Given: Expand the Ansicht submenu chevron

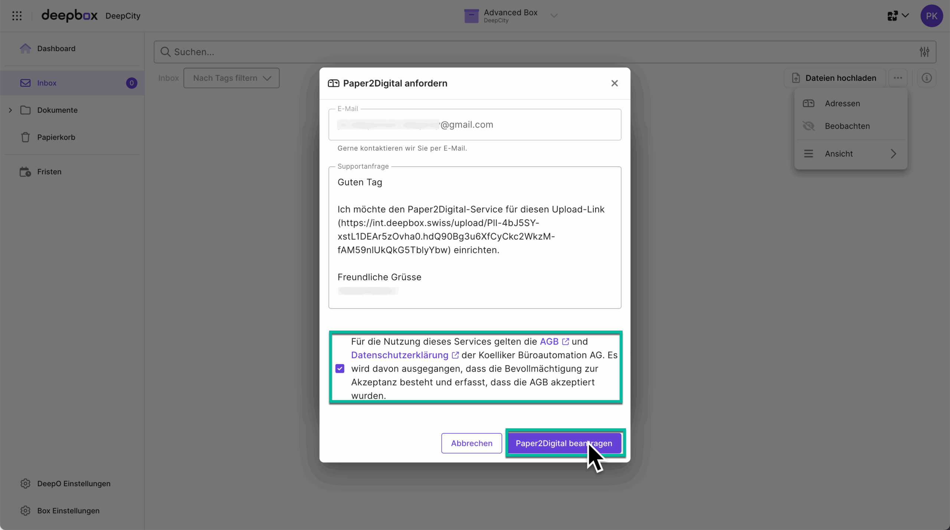Looking at the screenshot, I should tap(894, 154).
